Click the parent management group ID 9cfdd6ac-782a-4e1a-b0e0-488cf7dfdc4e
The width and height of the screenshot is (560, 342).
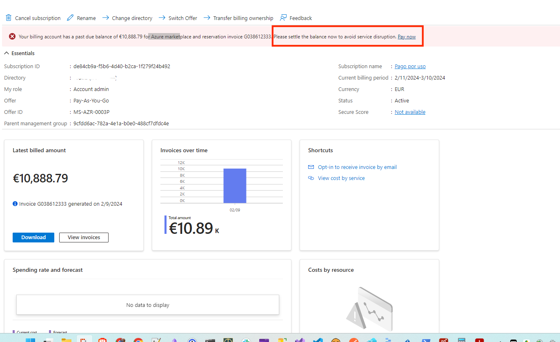coord(121,123)
